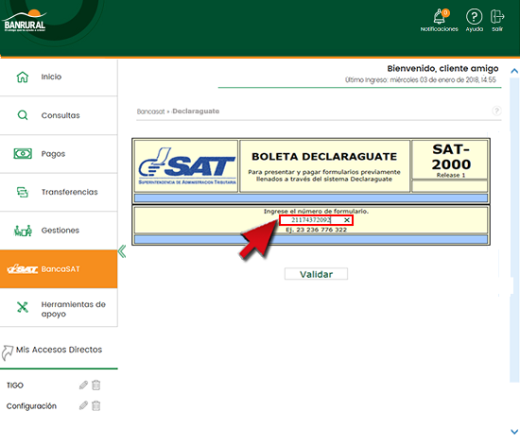This screenshot has height=446, width=520.
Task: Click the Notificaciones label
Action: (439, 29)
